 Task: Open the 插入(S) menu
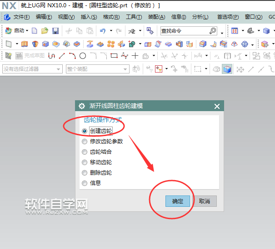pos(89,17)
